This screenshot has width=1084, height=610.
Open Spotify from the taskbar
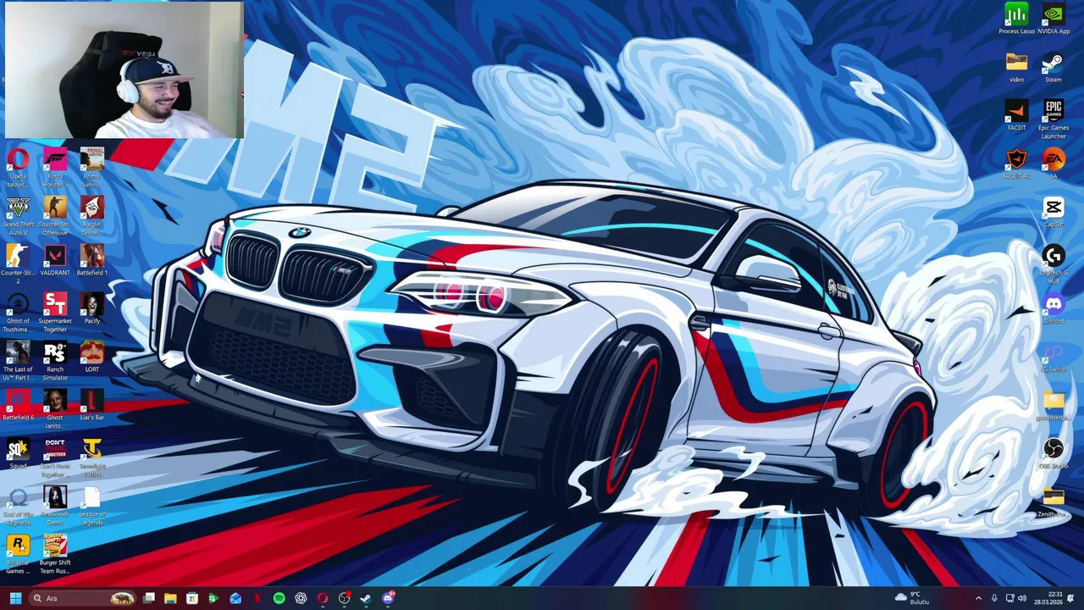pos(279,598)
